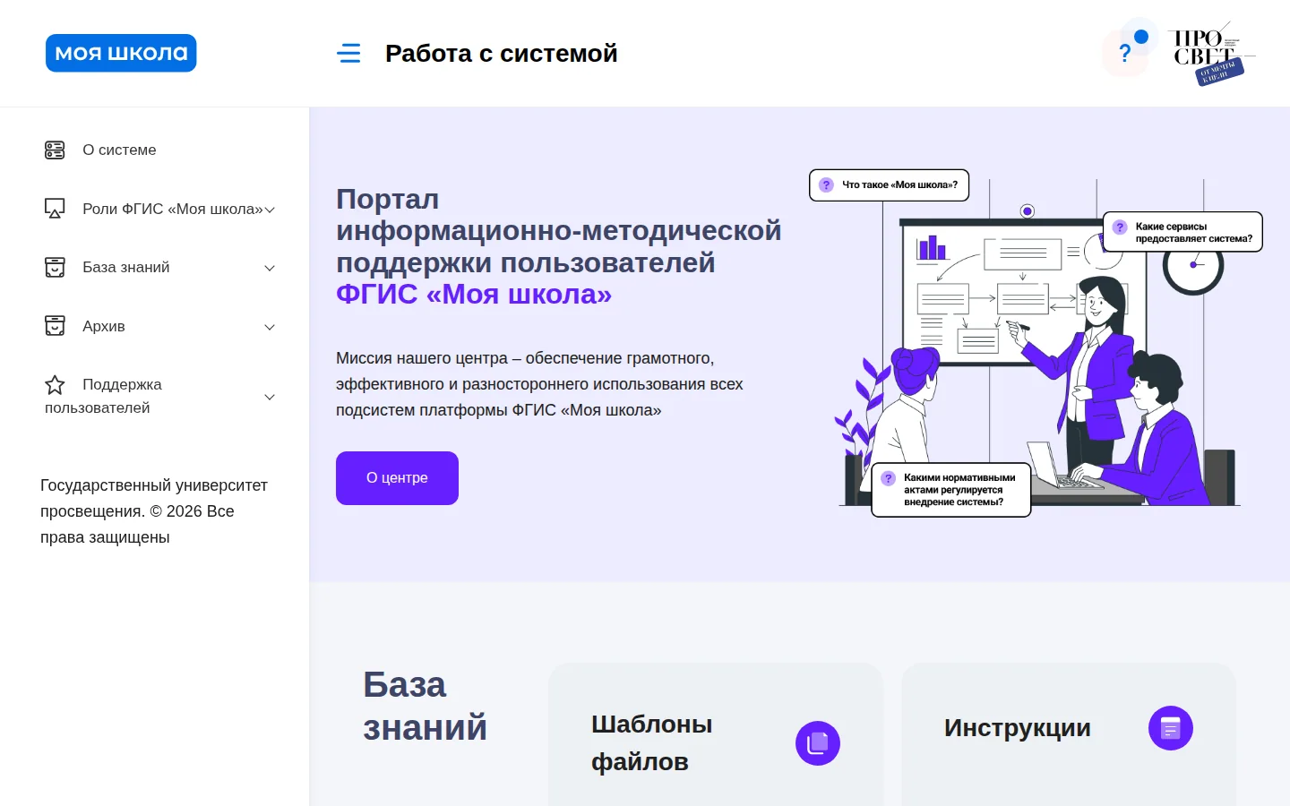Open Роли ФГИС «Моя школа» menu item

click(x=173, y=209)
